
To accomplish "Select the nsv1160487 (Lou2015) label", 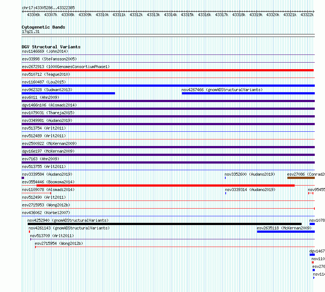I will point(44,82).
